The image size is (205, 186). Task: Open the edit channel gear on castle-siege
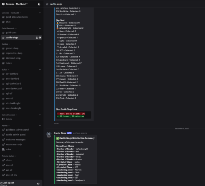point(40,37)
